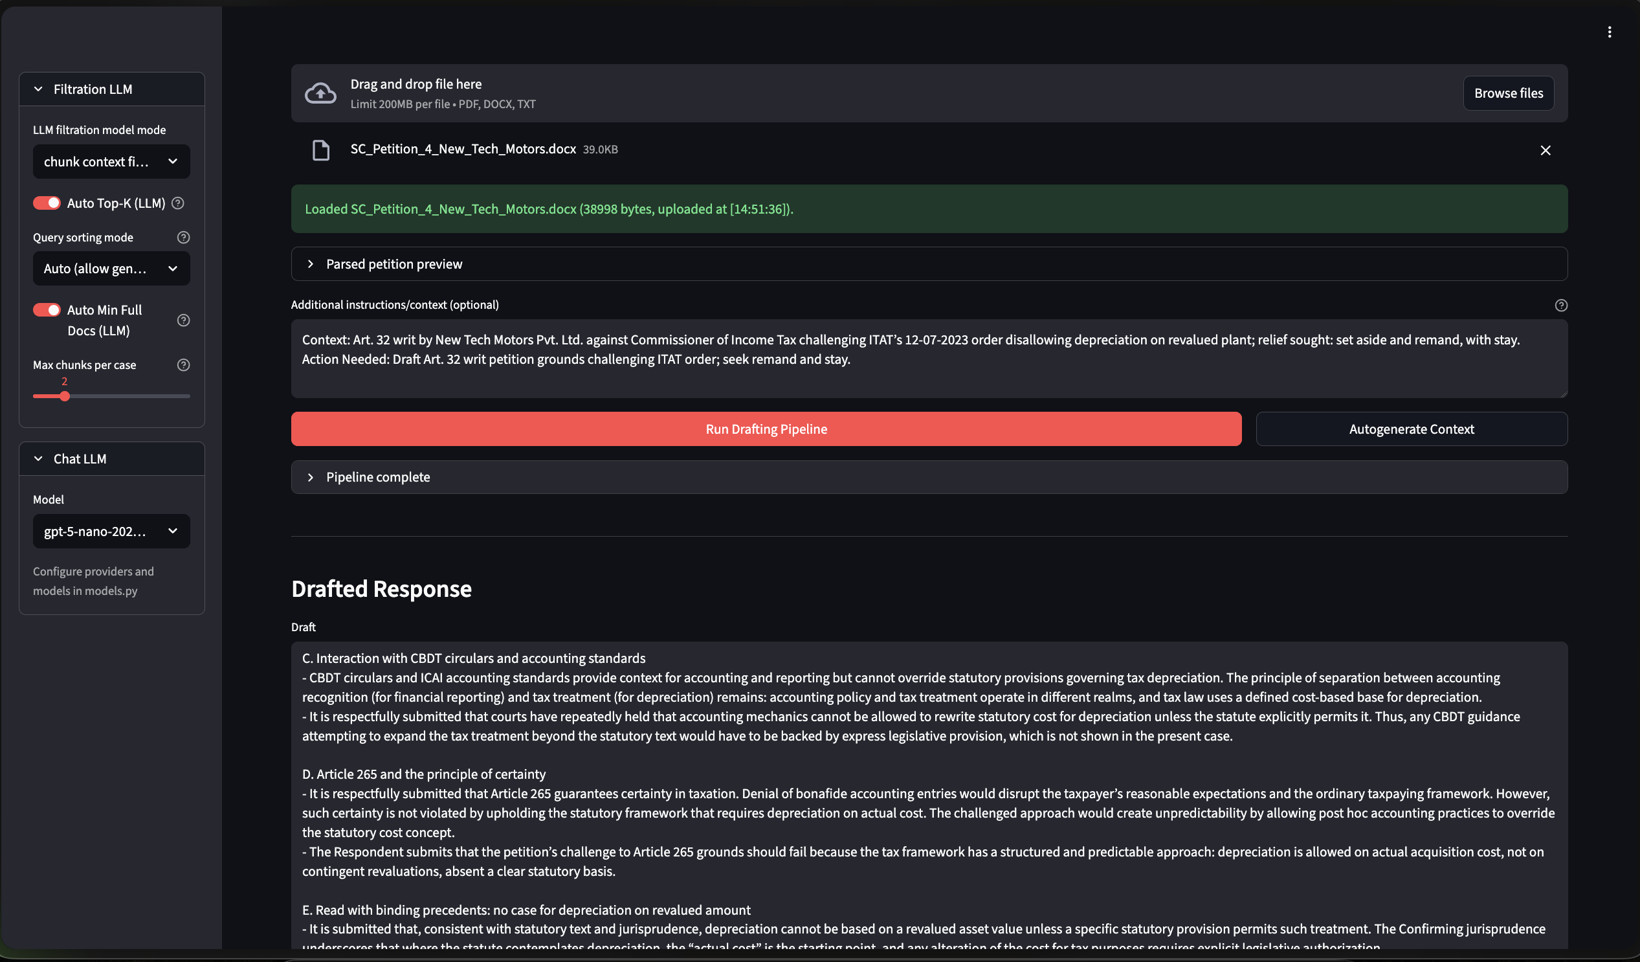The image size is (1640, 962).
Task: Open the Chat LLM Model dropdown
Action: coord(111,531)
